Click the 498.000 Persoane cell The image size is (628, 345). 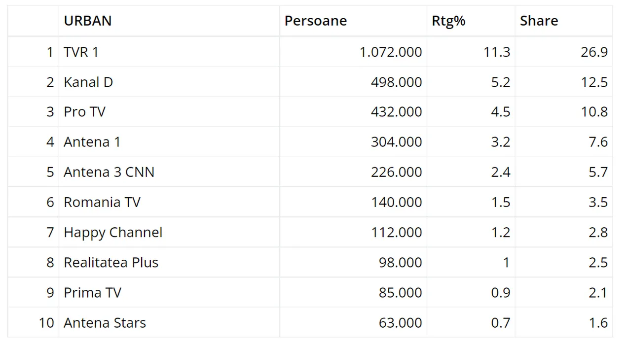[x=396, y=82]
